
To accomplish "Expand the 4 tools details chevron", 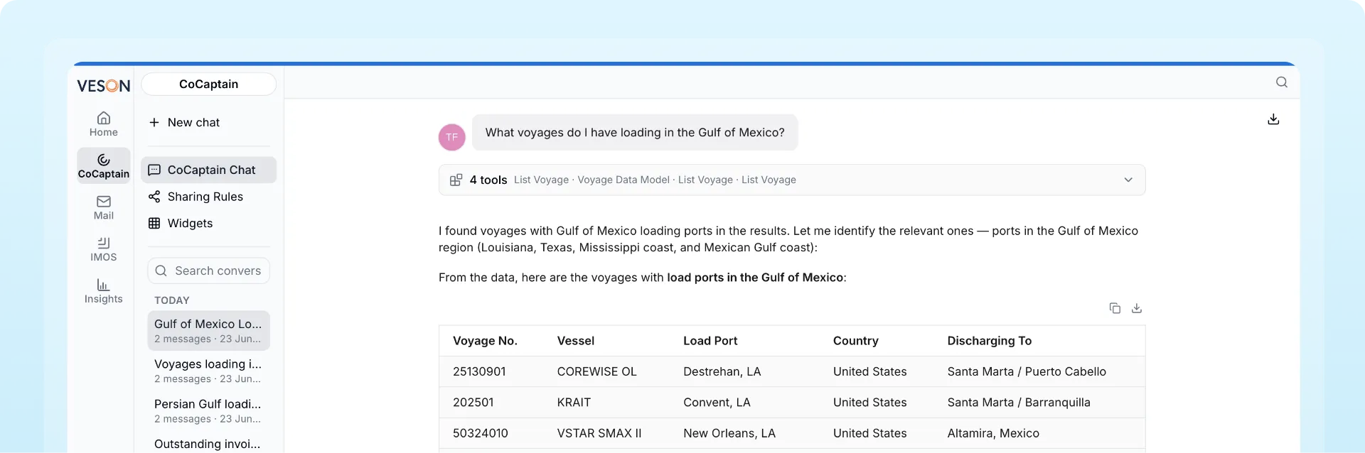I will coord(1128,180).
